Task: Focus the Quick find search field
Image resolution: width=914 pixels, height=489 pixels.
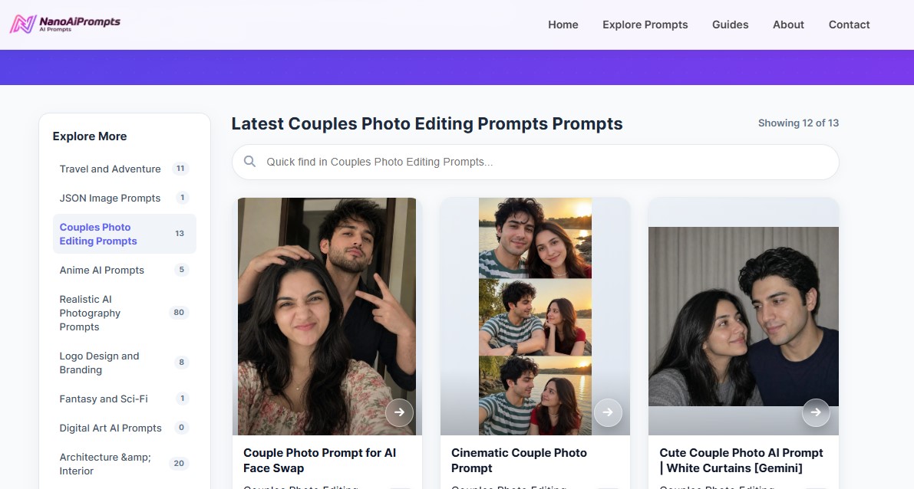Action: pyautogui.click(x=535, y=162)
